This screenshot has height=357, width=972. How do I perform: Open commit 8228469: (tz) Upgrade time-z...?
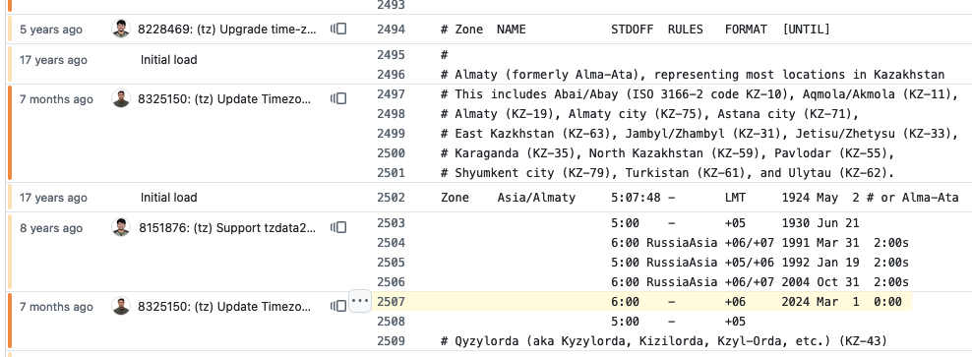227,30
